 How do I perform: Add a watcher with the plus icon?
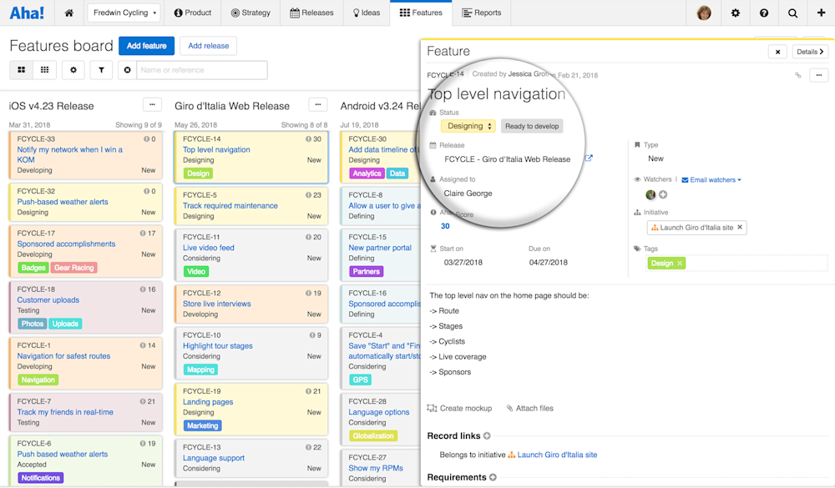tap(664, 194)
